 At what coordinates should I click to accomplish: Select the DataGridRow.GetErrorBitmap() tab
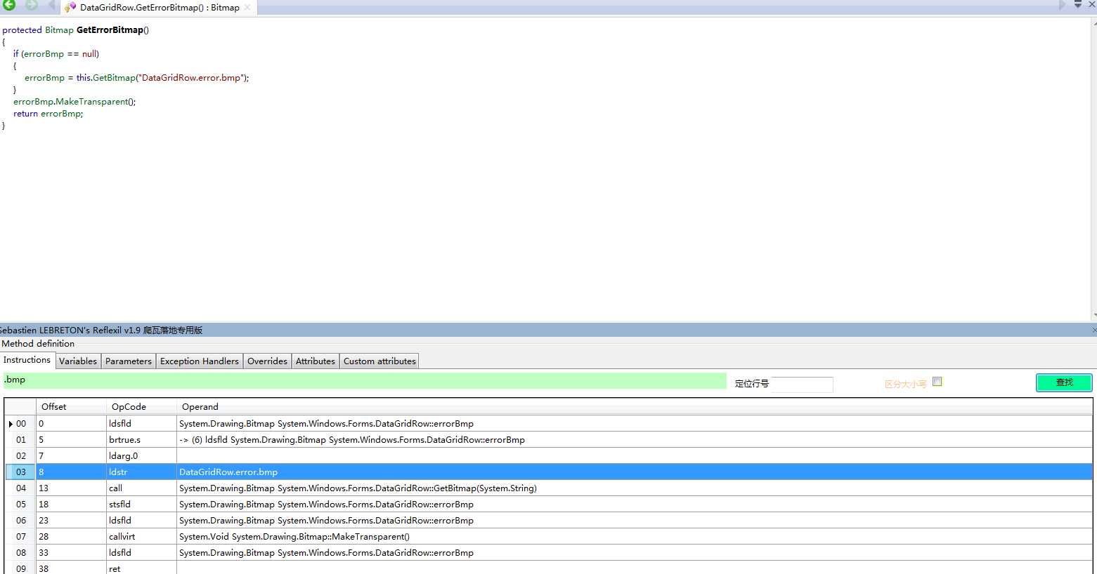[160, 7]
